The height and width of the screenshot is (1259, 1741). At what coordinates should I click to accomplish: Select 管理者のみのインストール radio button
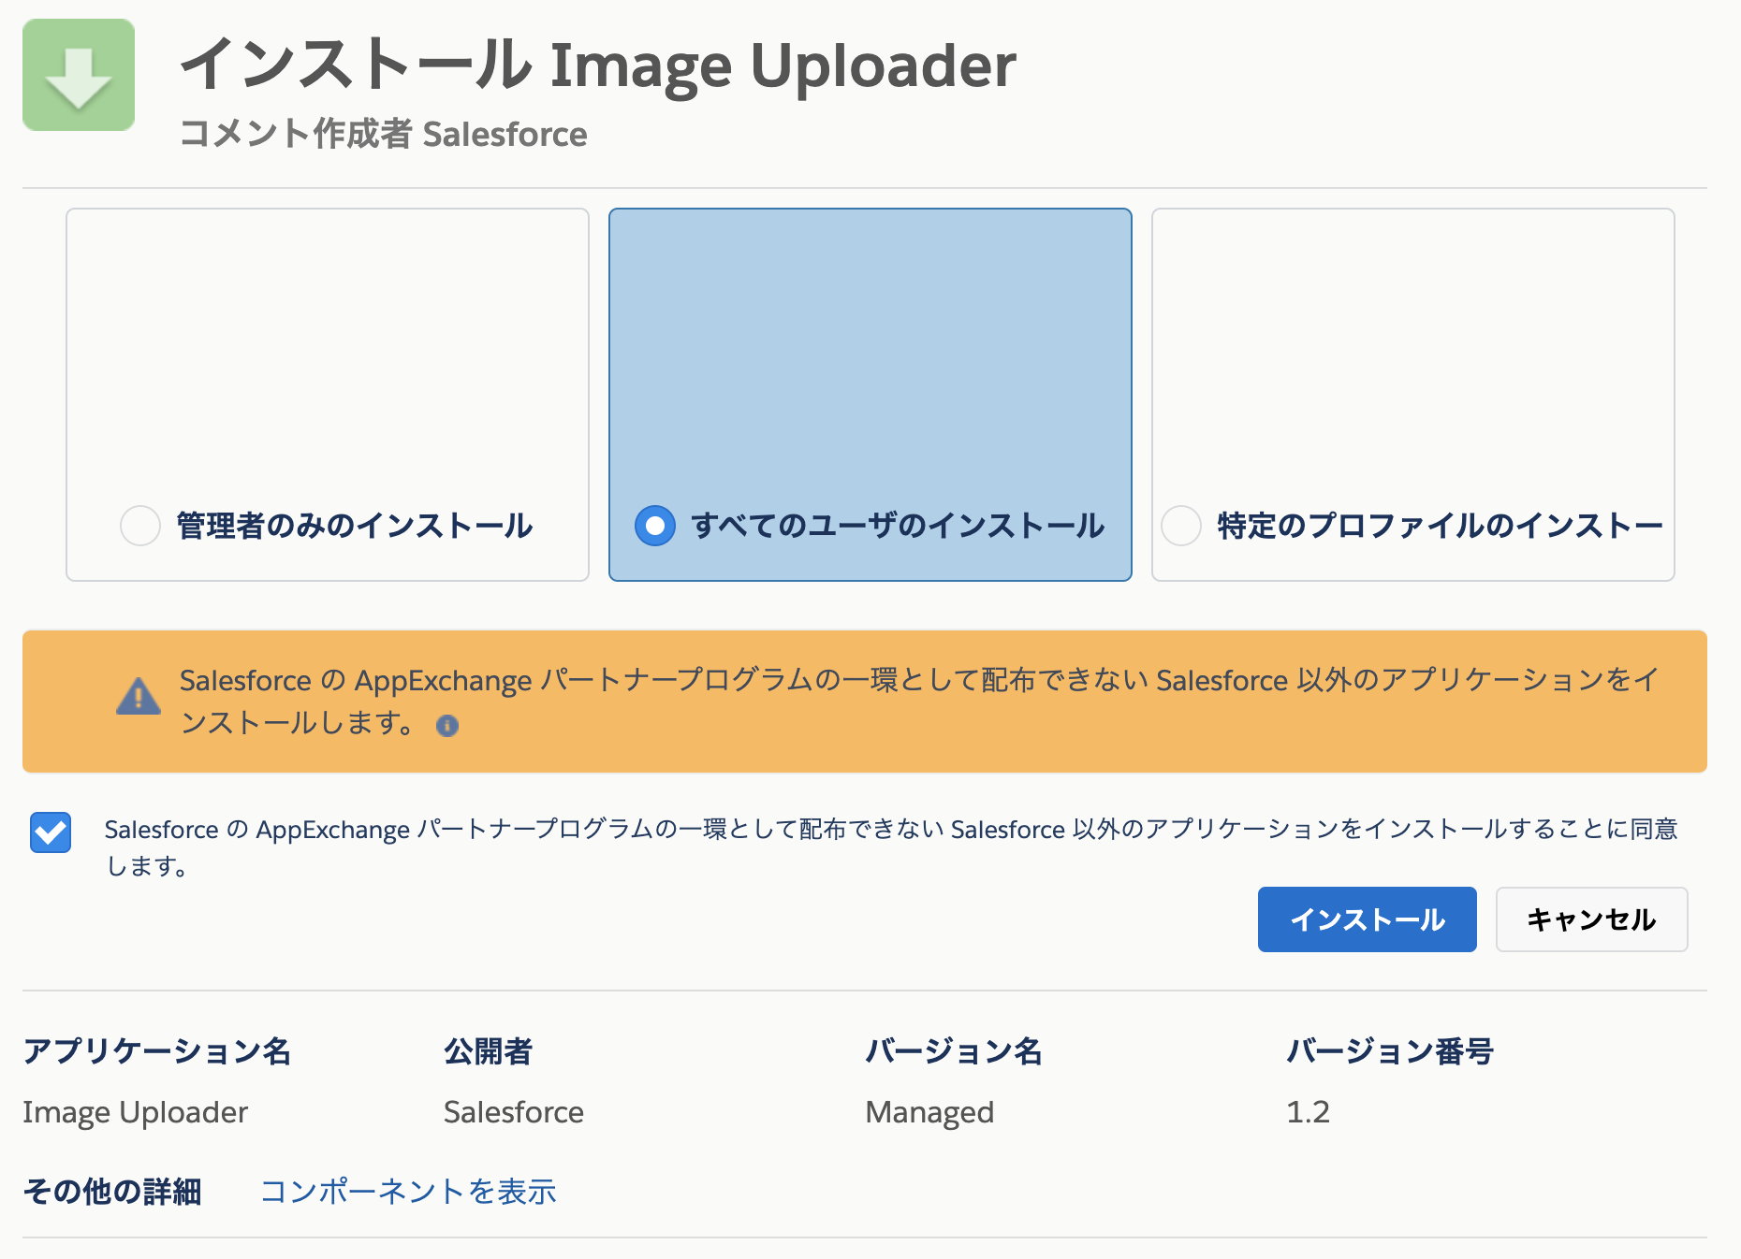[140, 526]
